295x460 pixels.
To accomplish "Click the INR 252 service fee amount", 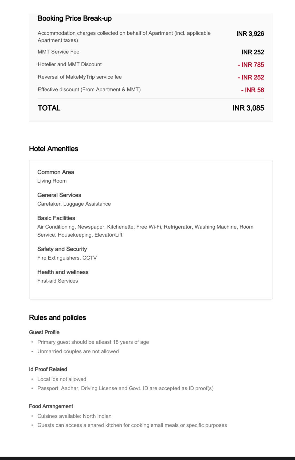I will point(253,52).
